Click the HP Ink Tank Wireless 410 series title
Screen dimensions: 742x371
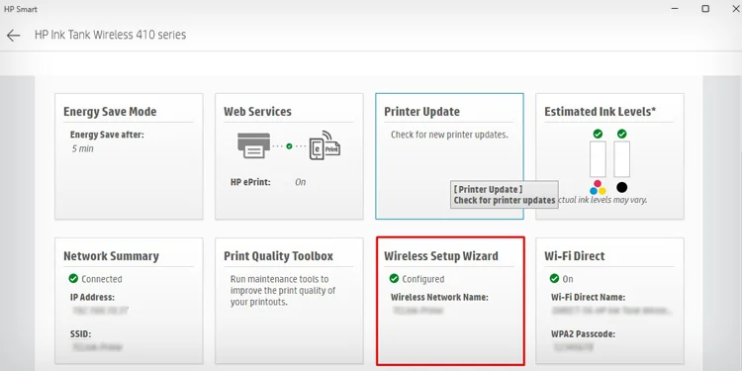(110, 35)
